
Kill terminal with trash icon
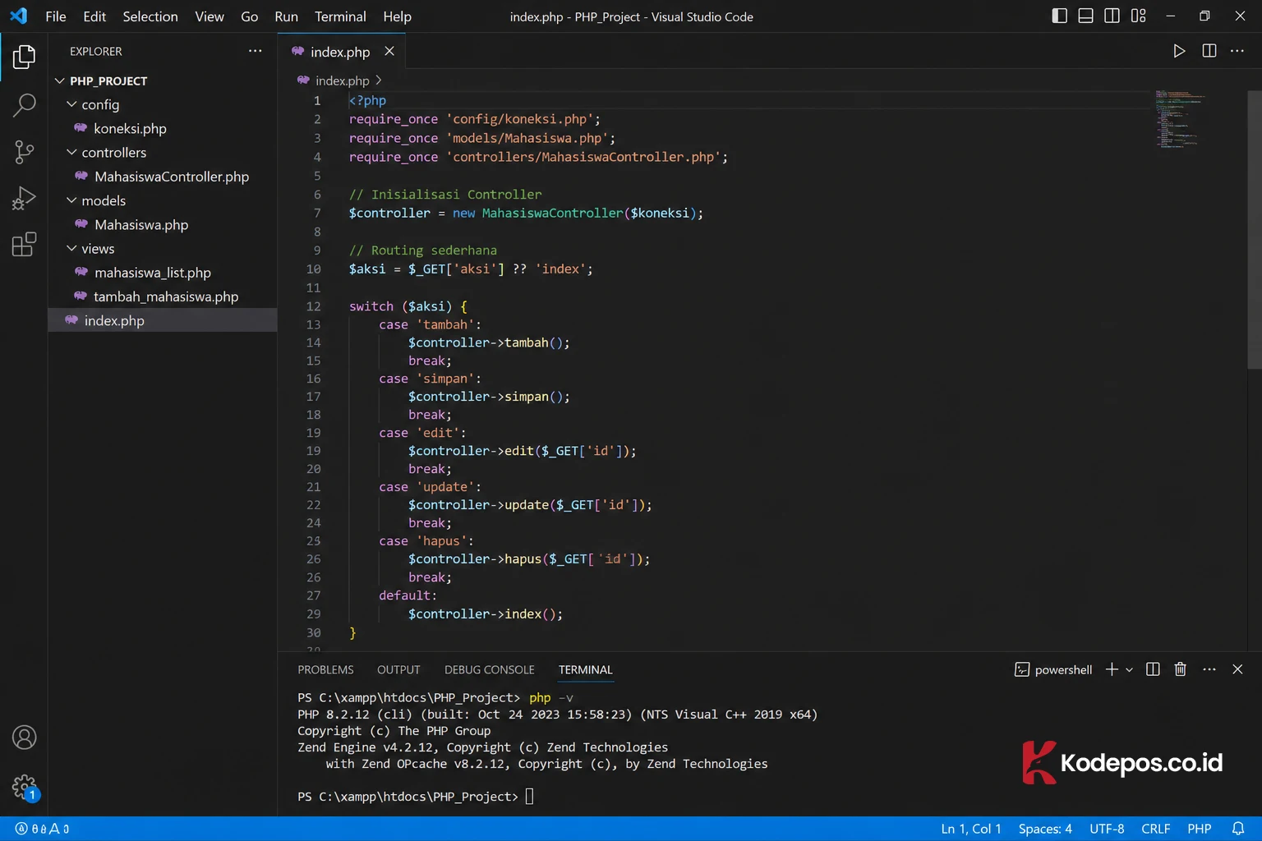[x=1180, y=669]
